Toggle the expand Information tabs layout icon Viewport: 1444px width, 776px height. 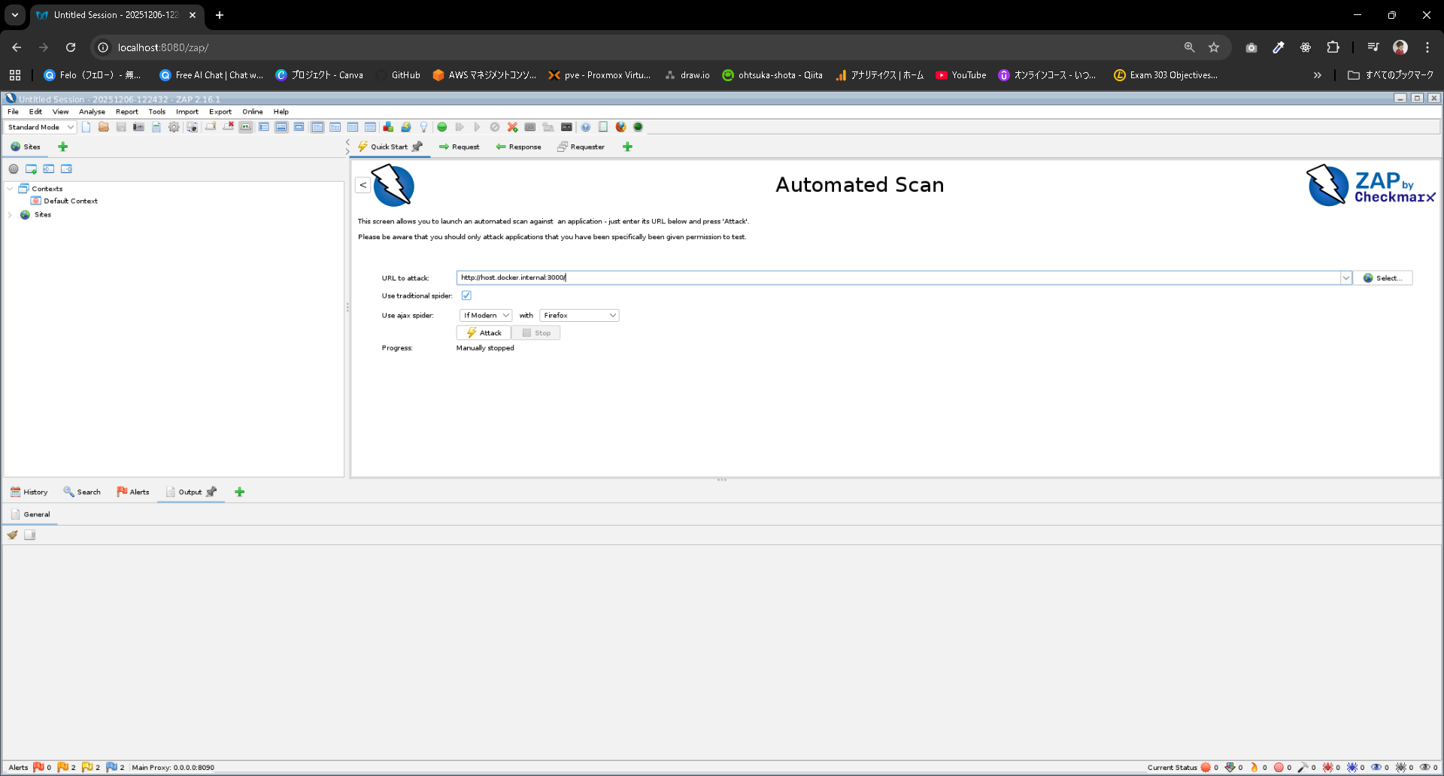pyautogui.click(x=281, y=127)
